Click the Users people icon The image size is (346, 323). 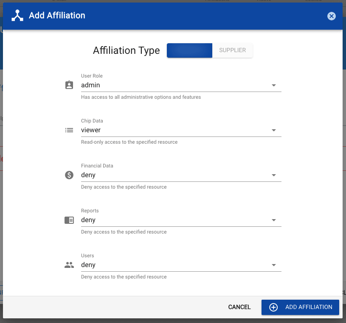point(69,265)
